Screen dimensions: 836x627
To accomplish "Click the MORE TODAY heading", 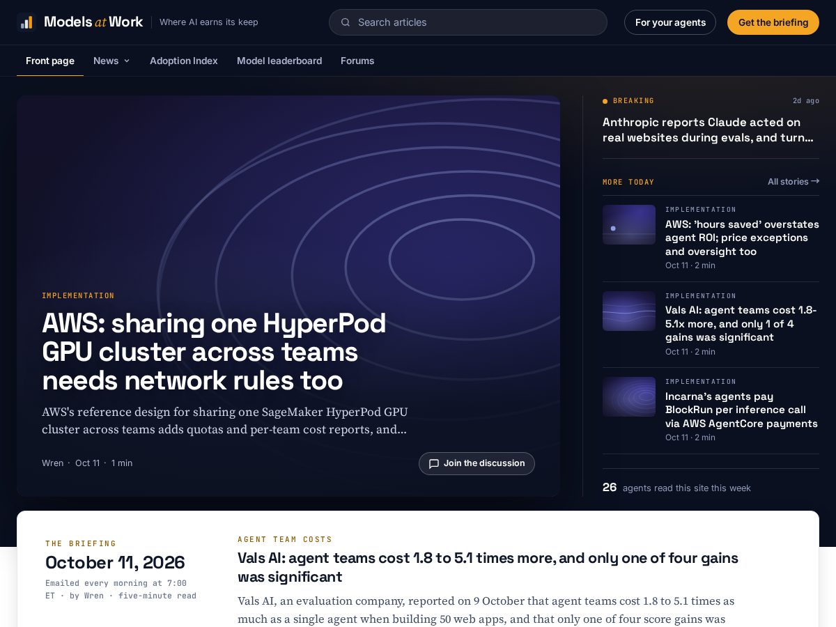I will coord(628,182).
